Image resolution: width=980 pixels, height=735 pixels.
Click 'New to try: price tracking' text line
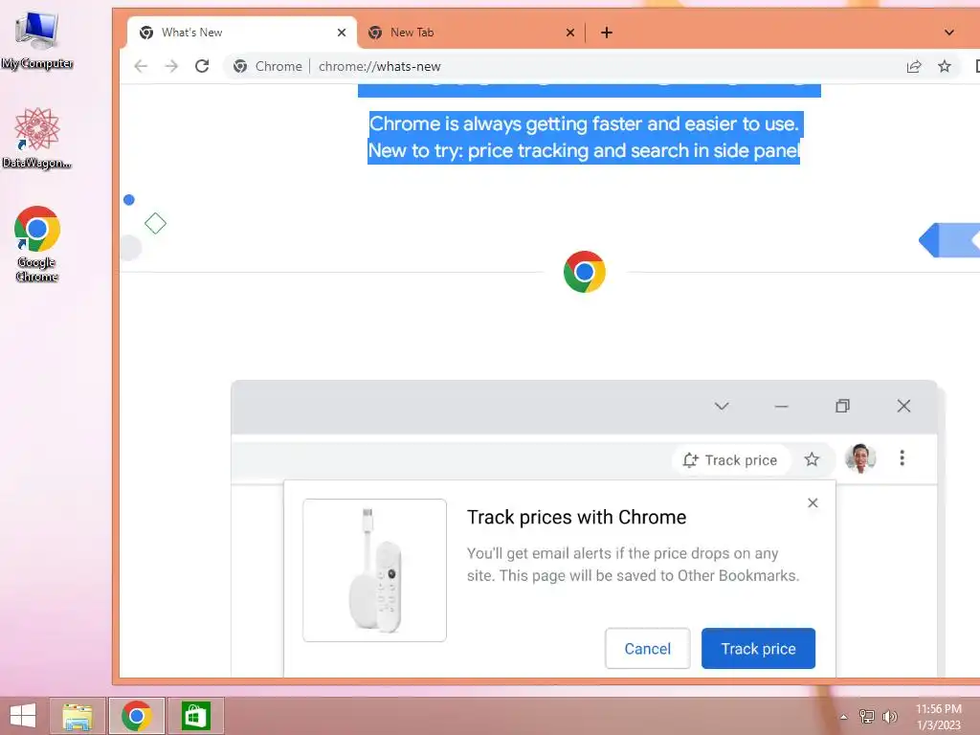[x=584, y=150]
